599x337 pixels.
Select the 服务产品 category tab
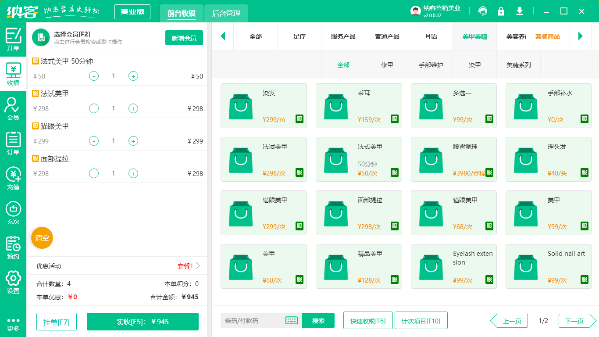pyautogui.click(x=343, y=36)
